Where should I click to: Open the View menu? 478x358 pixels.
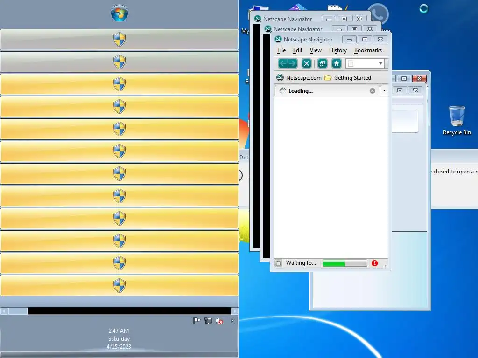316,50
